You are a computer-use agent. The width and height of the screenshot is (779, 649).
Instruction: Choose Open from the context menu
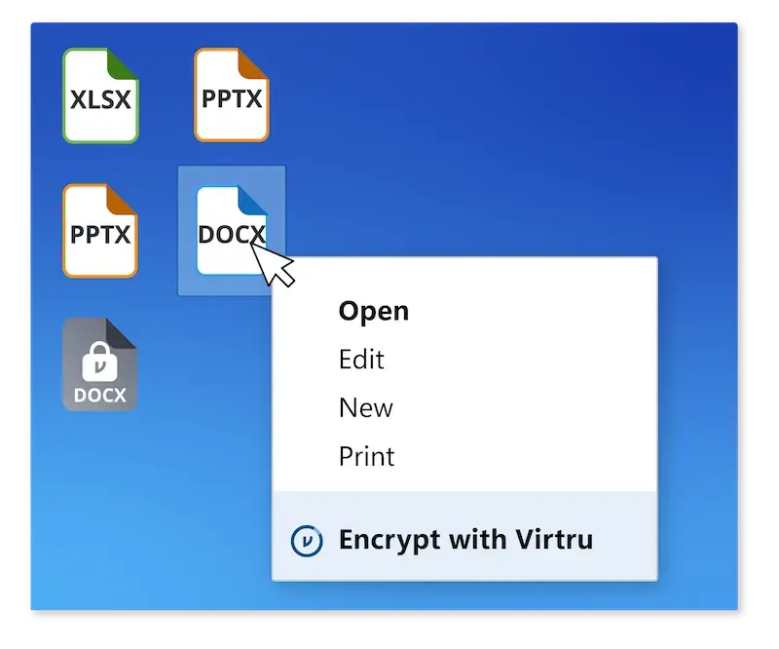[374, 312]
